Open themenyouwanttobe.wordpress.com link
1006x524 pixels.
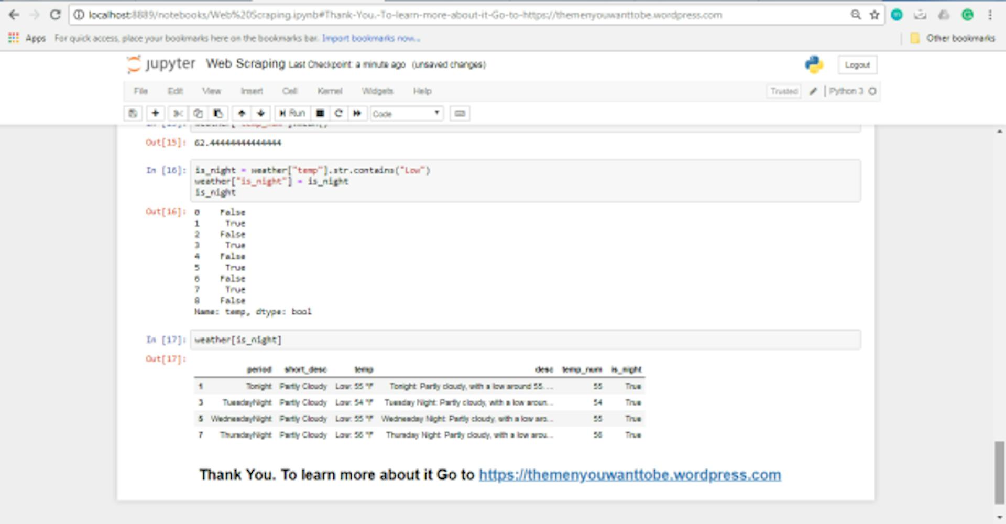pyautogui.click(x=630, y=475)
